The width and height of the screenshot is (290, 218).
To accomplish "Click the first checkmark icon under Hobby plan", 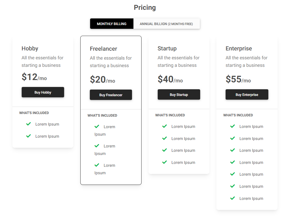I will click(x=28, y=124).
